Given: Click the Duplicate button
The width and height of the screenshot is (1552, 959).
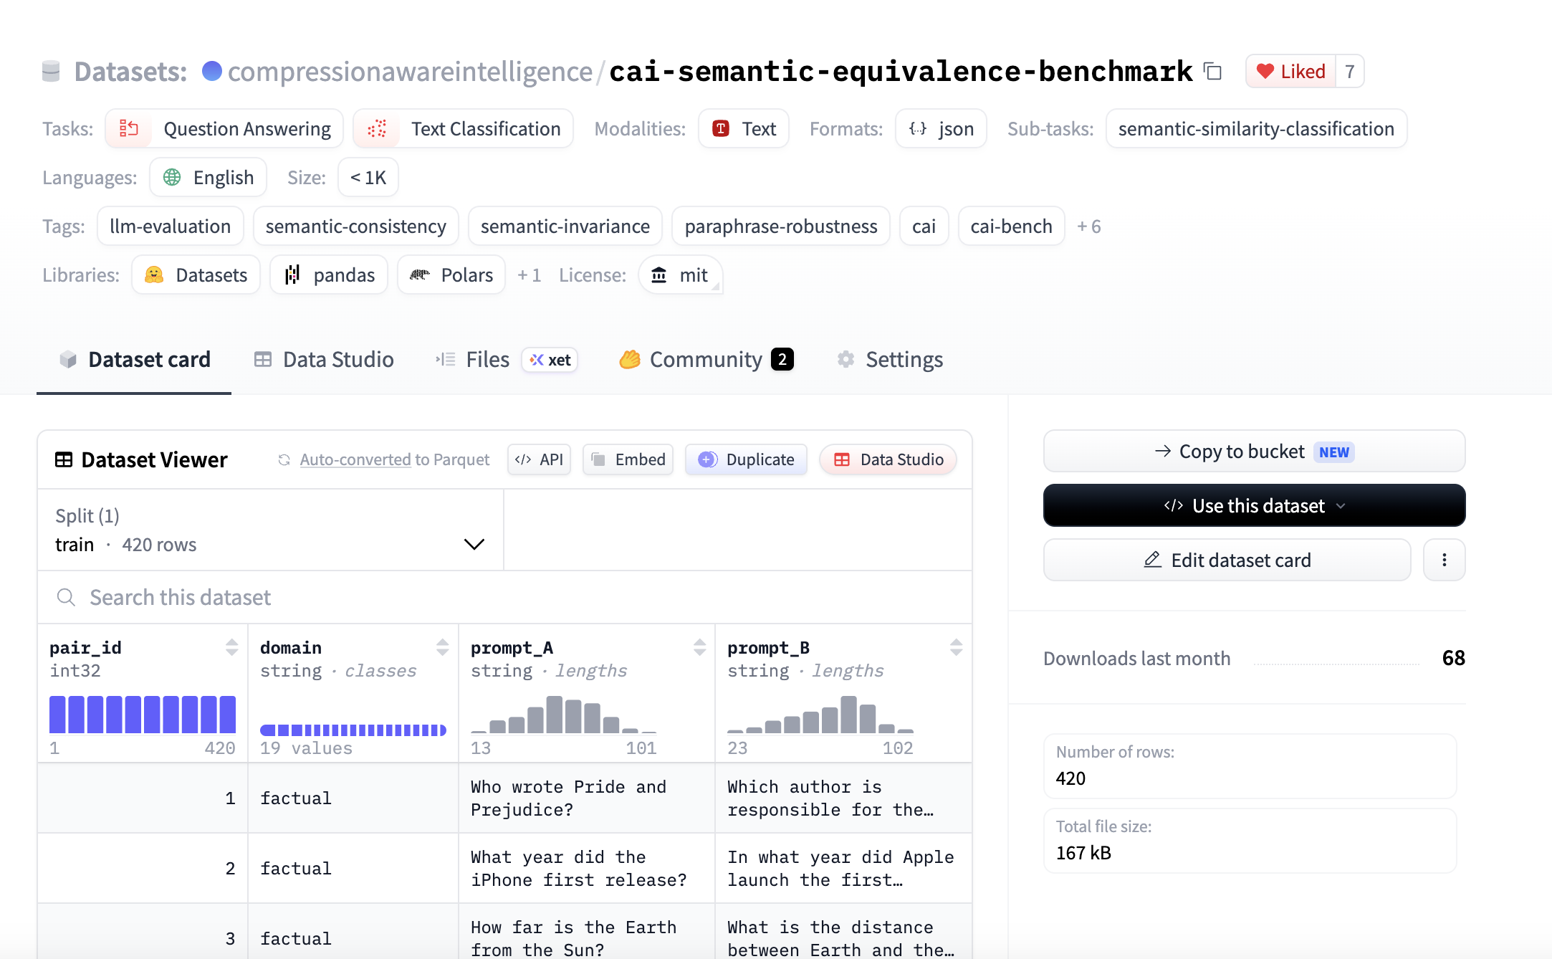Looking at the screenshot, I should pos(746,459).
